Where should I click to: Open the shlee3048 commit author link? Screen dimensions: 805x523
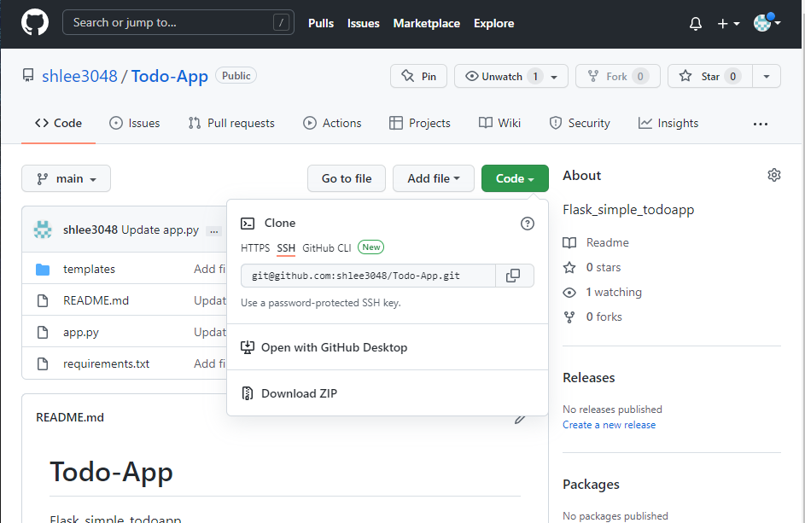(x=90, y=230)
